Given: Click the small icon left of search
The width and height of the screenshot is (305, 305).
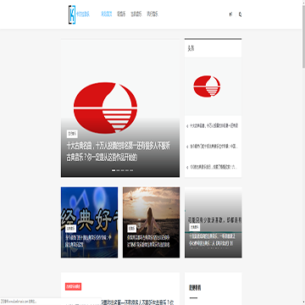Looking at the screenshot, I should pyautogui.click(x=230, y=14).
